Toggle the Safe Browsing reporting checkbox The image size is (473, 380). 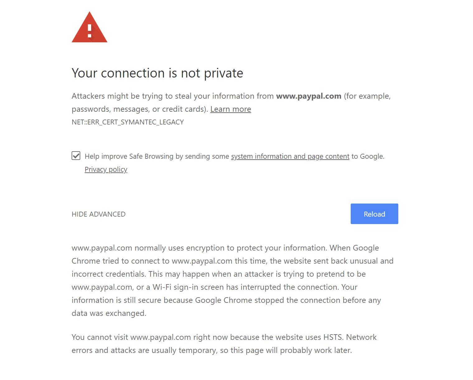76,156
